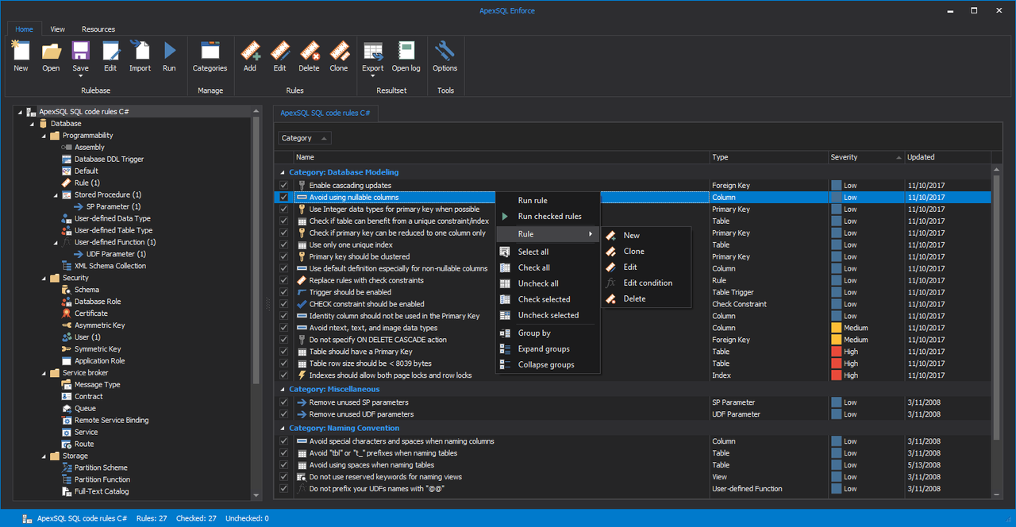Click Medium severity swatch for Avoid ntext rule
The height and width of the screenshot is (527, 1016).
point(836,328)
